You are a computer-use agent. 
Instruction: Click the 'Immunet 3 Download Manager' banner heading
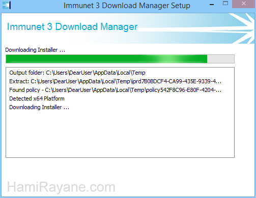72,27
